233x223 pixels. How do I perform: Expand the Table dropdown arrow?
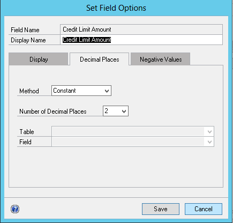coord(209,132)
